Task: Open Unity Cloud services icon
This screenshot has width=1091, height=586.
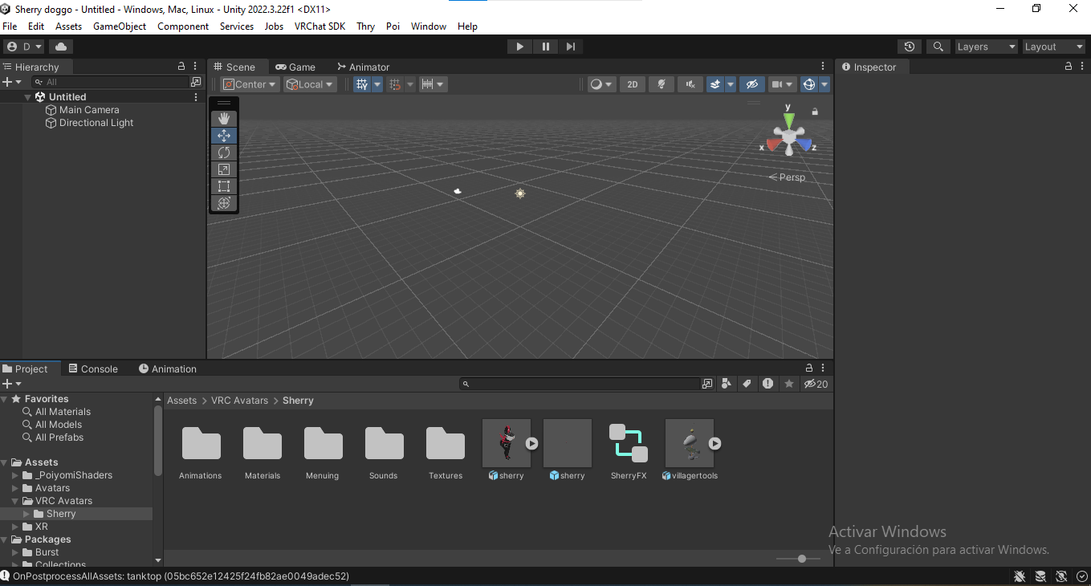Action: (61, 47)
